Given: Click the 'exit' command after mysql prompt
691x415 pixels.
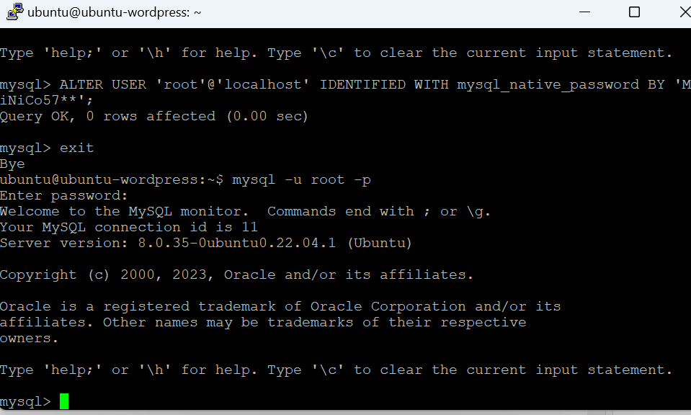Looking at the screenshot, I should 76,148.
